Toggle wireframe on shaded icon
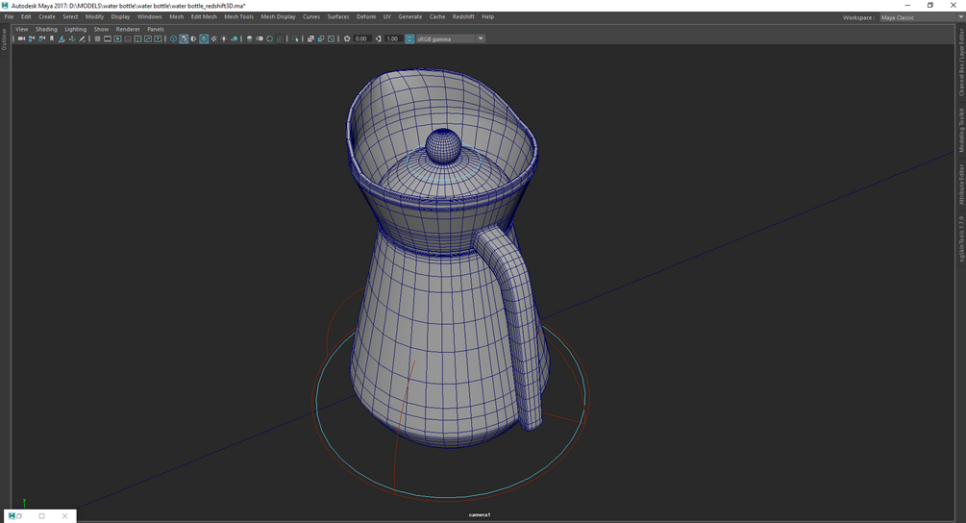 coord(204,38)
